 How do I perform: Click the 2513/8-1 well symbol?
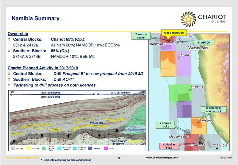click(190, 90)
